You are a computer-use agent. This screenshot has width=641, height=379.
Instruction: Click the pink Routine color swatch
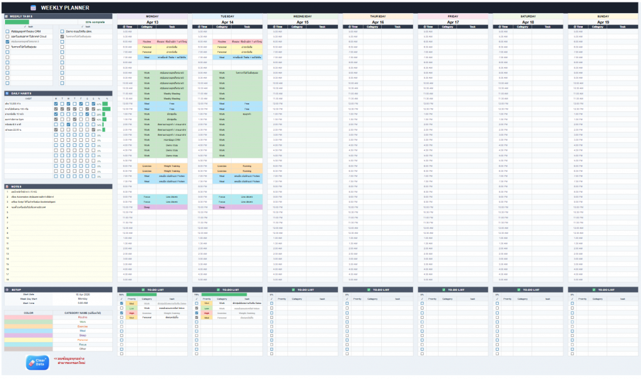click(29, 317)
